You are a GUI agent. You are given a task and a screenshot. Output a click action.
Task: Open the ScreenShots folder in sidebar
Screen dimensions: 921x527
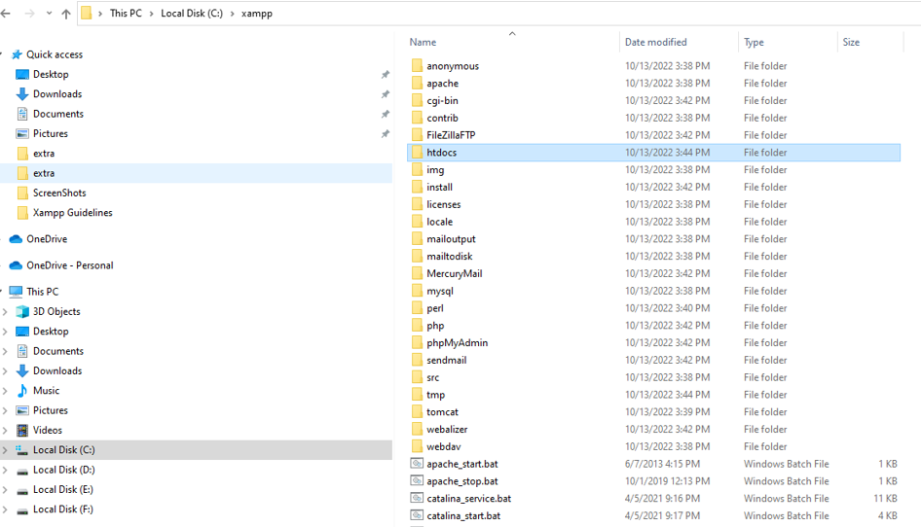coord(58,193)
